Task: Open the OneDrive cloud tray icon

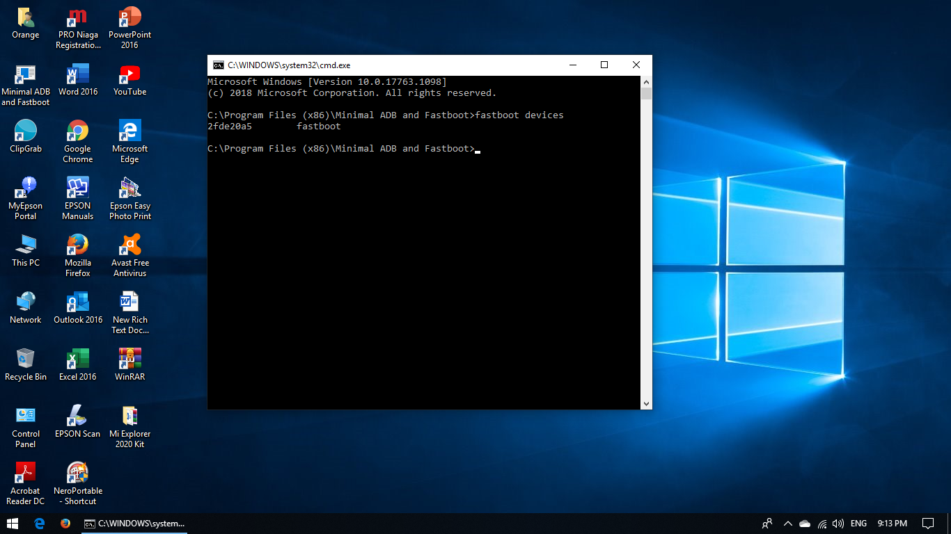Action: point(805,524)
